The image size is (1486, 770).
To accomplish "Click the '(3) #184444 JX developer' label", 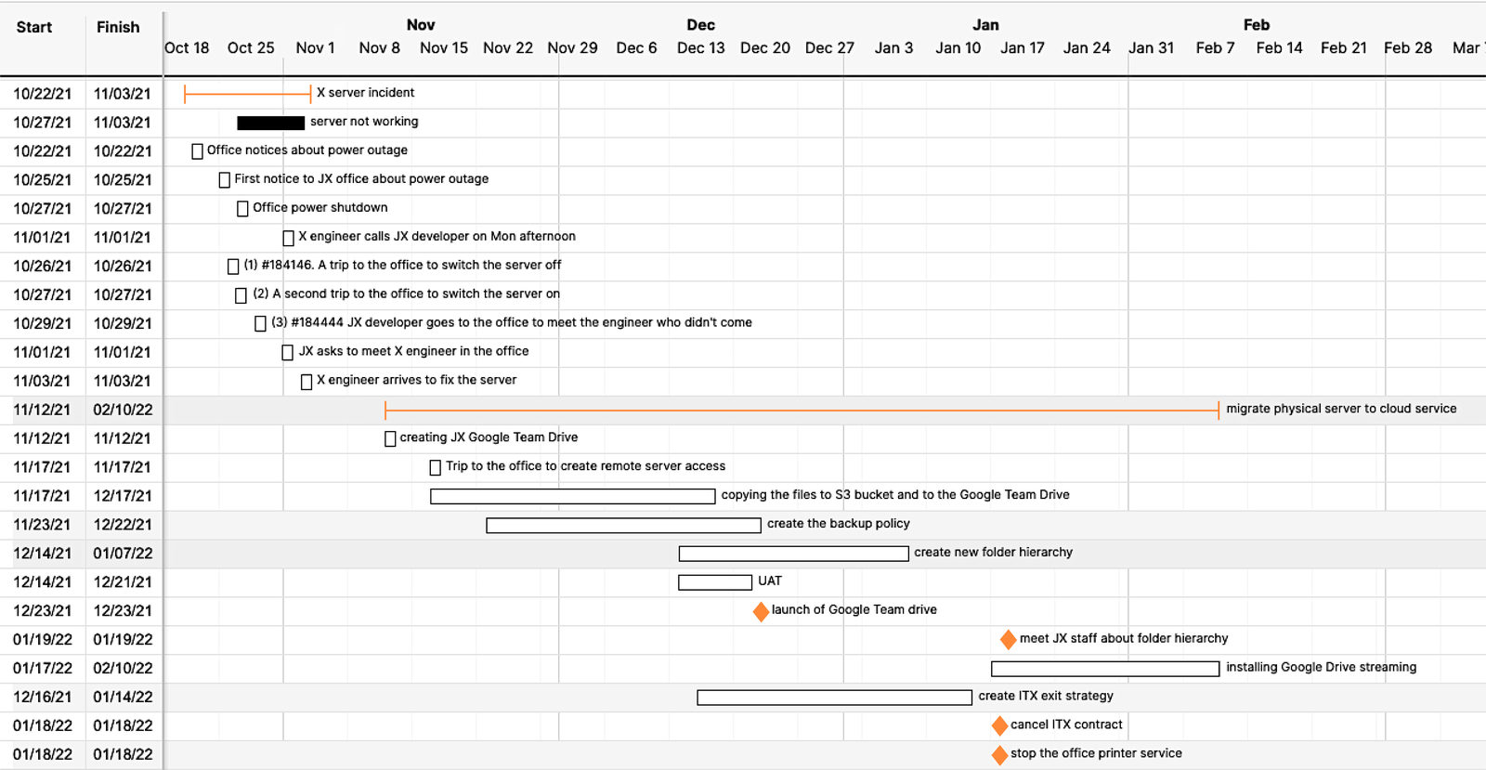I will pyautogui.click(x=512, y=323).
